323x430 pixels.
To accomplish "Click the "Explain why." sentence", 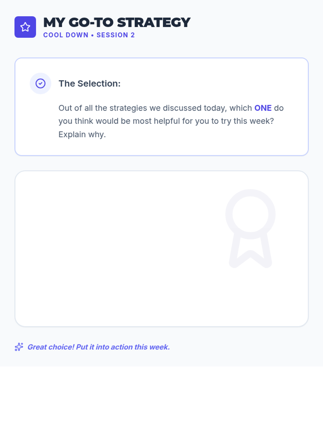I will 82,134.
